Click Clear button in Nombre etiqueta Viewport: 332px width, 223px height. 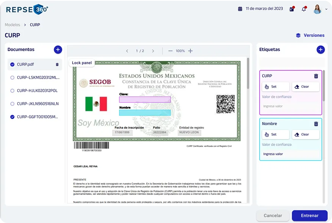[x=305, y=135]
